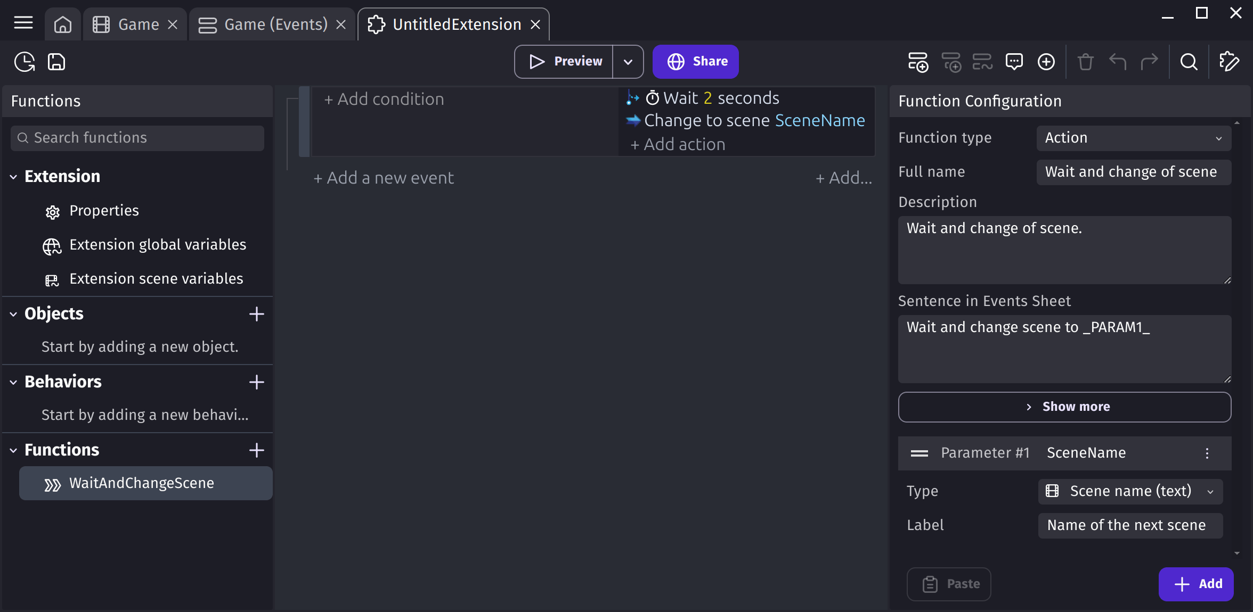Go to the Home tab icon
The height and width of the screenshot is (612, 1253).
pyautogui.click(x=63, y=24)
